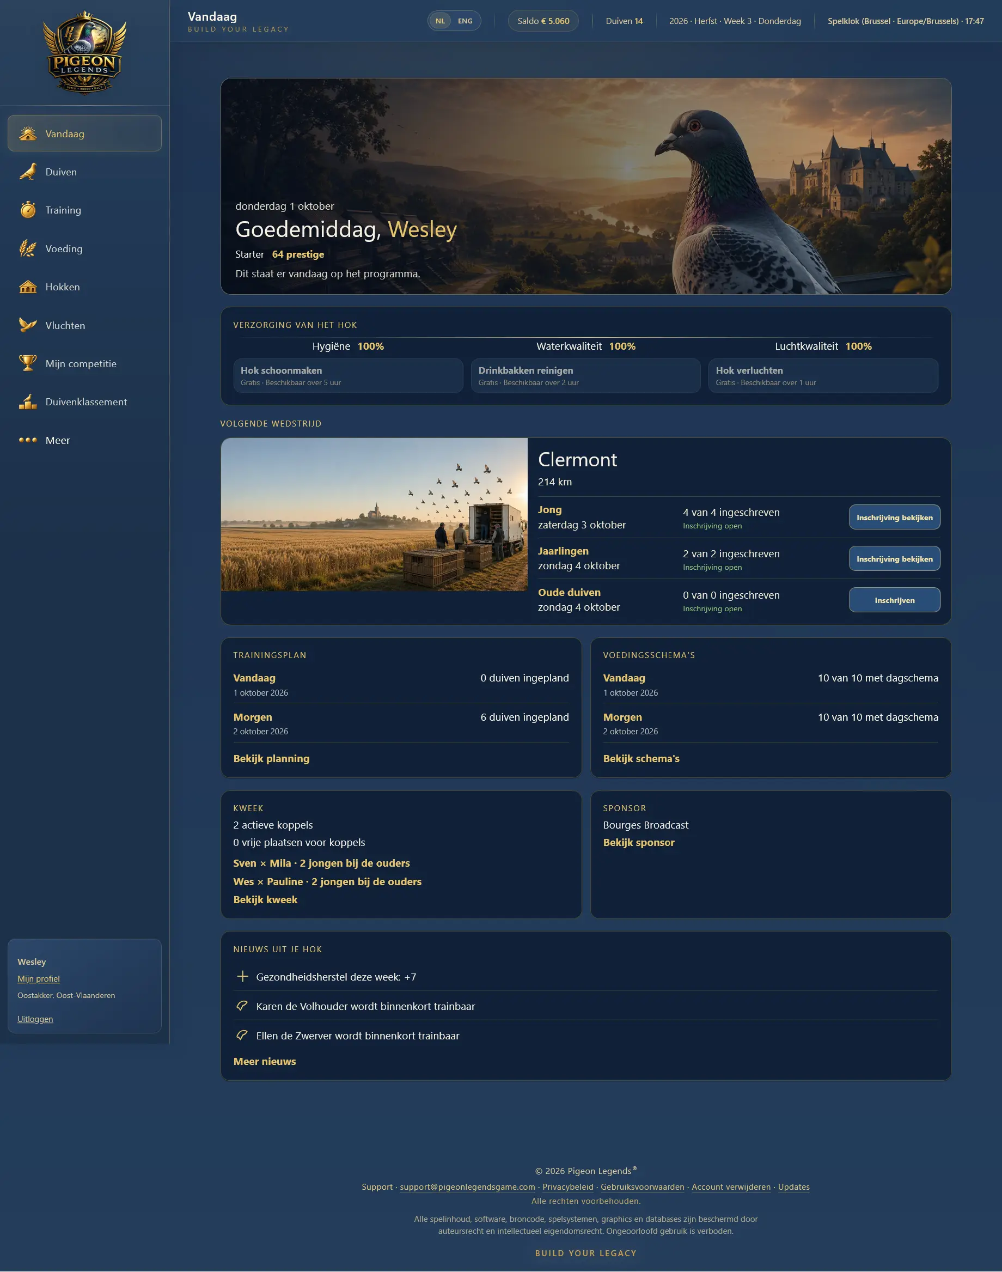The height and width of the screenshot is (1272, 1002).
Task: Click the plus icon beside Gezondheidsherstel news
Action: pos(242,976)
